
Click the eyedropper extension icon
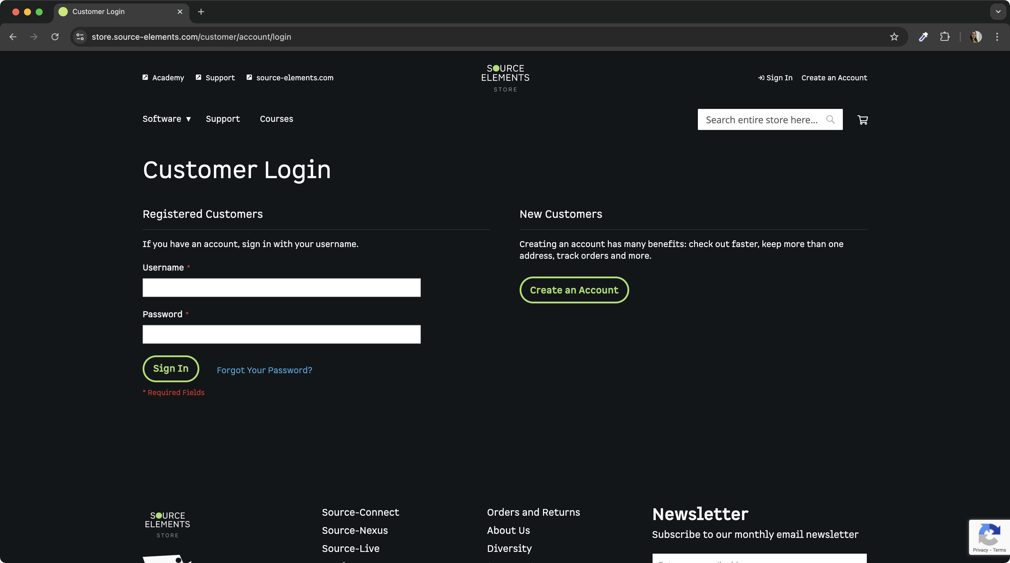(x=923, y=37)
